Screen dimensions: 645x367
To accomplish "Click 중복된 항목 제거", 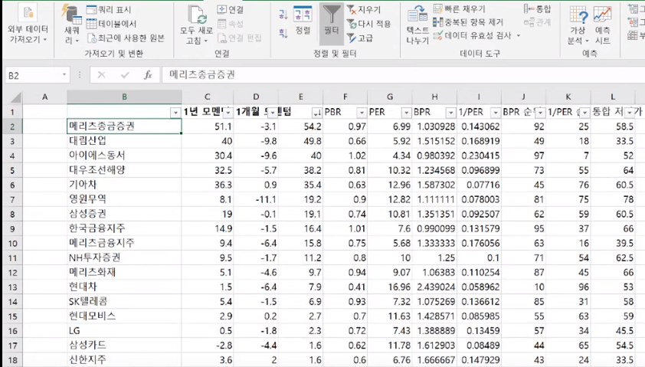I will point(468,21).
